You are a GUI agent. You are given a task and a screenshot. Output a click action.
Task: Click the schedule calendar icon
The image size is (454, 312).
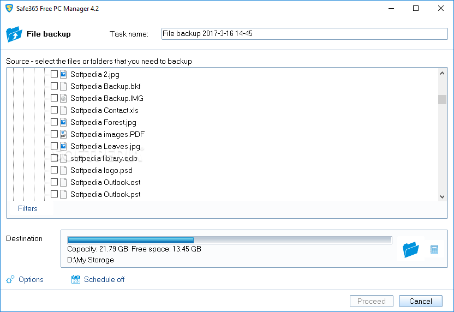pyautogui.click(x=75, y=279)
